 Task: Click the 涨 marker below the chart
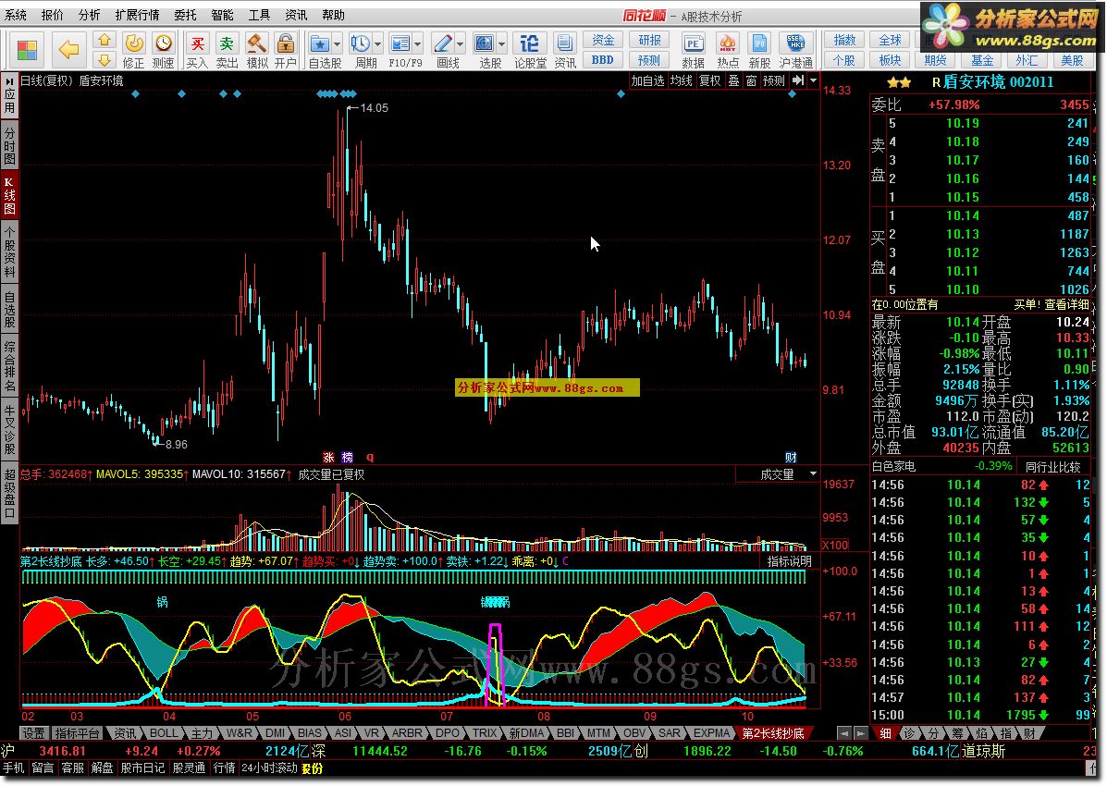[x=329, y=458]
